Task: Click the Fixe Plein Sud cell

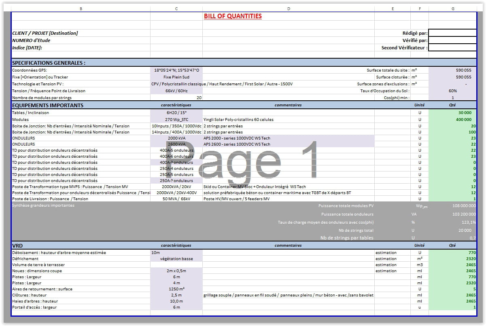Action: point(176,77)
